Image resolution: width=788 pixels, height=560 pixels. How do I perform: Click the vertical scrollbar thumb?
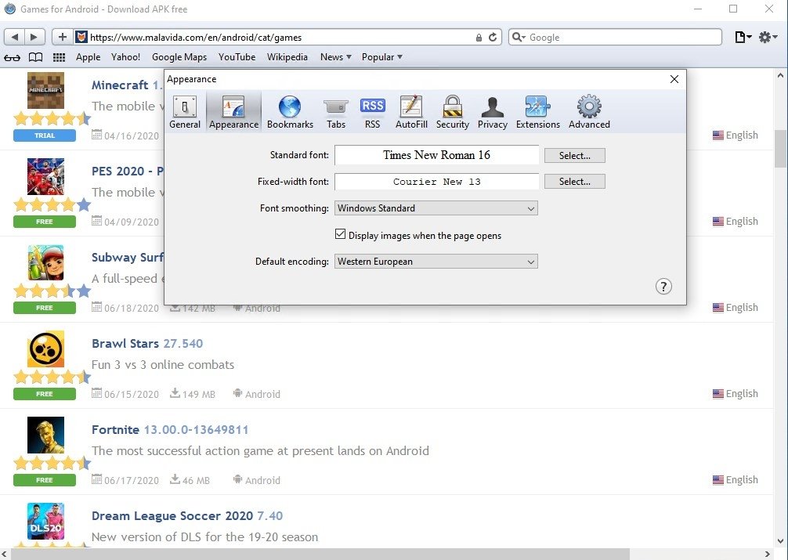tap(780, 148)
